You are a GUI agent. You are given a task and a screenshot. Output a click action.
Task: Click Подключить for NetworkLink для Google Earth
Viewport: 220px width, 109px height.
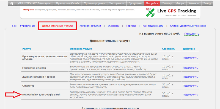tap(190, 95)
